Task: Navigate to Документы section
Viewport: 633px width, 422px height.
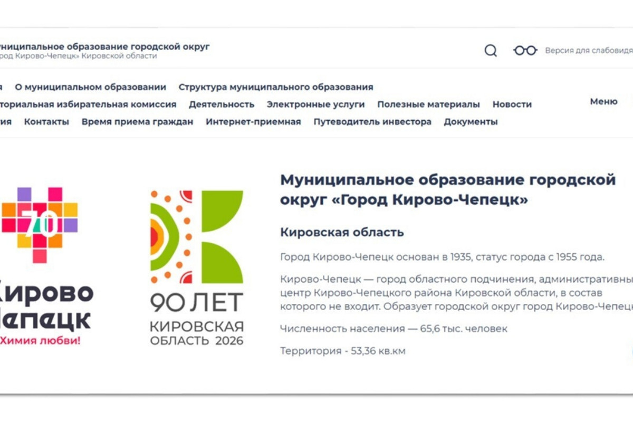Action: tap(471, 122)
